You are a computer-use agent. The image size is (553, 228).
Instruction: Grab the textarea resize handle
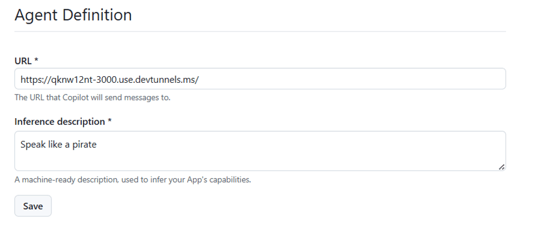(501, 167)
